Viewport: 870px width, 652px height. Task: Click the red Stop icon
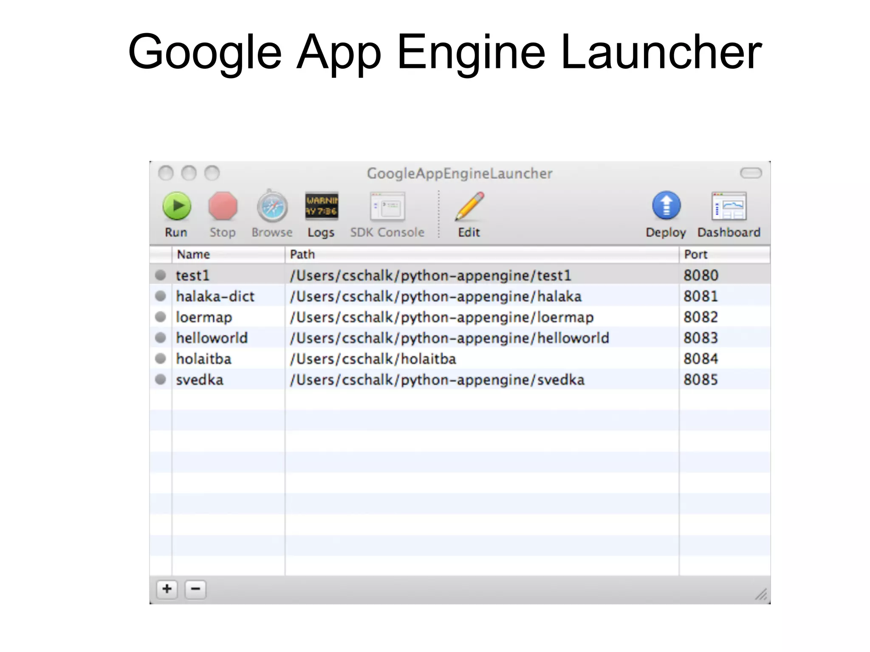coord(223,206)
